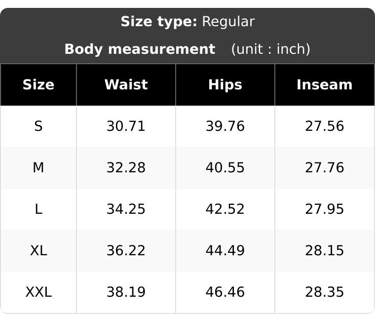Click the Inseam column header
The height and width of the screenshot is (314, 375).
(325, 85)
